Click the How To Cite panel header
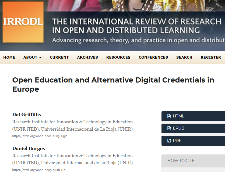This screenshot has width=225, height=172. [x=181, y=161]
